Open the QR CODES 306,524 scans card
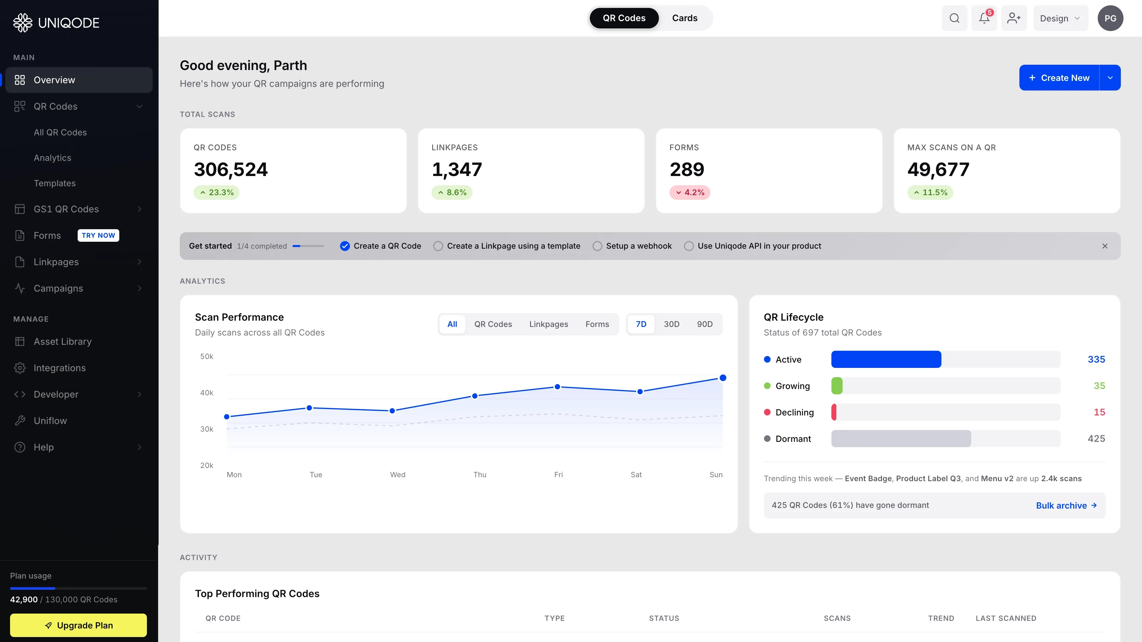Screen dimensions: 1142x642 (x=293, y=171)
